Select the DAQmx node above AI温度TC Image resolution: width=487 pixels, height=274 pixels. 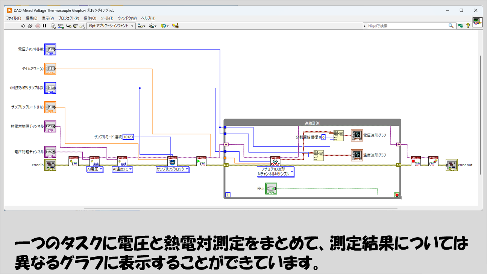pos(122,161)
